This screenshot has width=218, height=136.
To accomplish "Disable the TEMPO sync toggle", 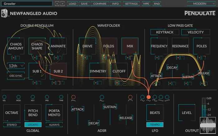I will coord(155,125).
